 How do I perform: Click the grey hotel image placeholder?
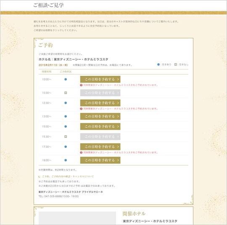(77, 218)
